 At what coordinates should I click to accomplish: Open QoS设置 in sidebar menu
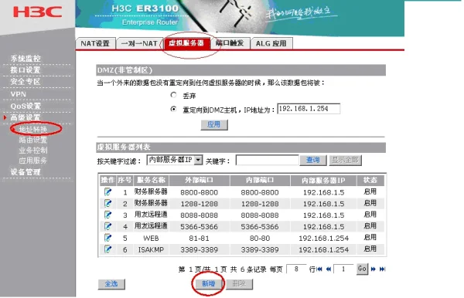[26, 106]
